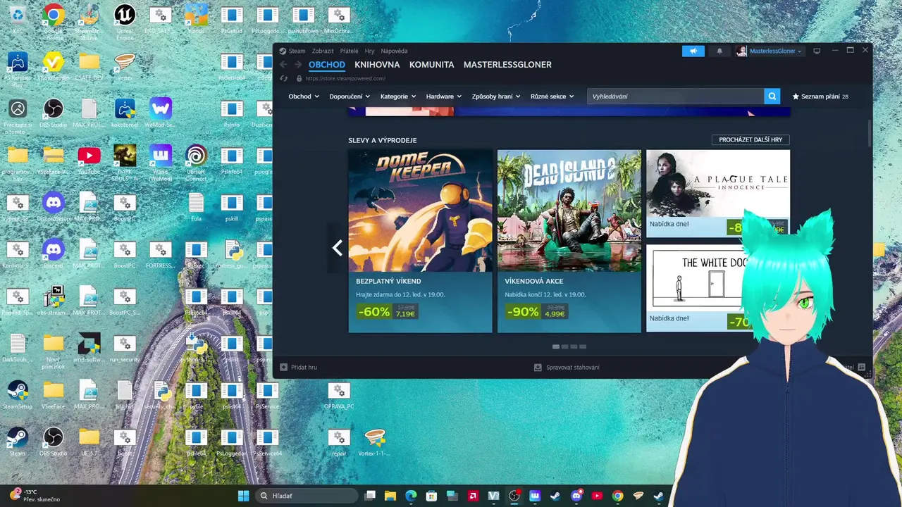Open the weather widget in taskbar
This screenshot has height=507, width=902.
(x=35, y=496)
